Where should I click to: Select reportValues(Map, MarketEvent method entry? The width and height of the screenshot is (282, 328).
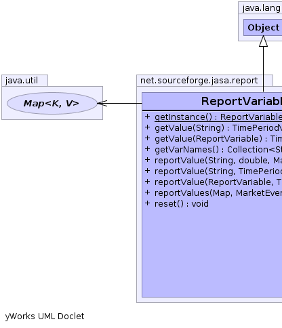pyautogui.click(x=218, y=193)
